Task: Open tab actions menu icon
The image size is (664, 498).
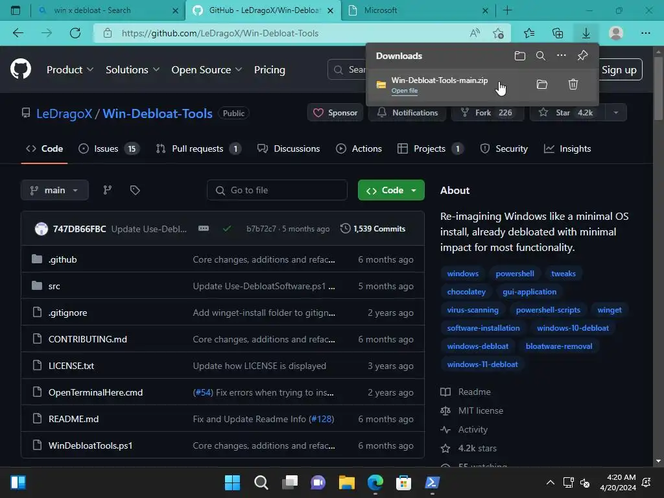Action: [x=16, y=10]
